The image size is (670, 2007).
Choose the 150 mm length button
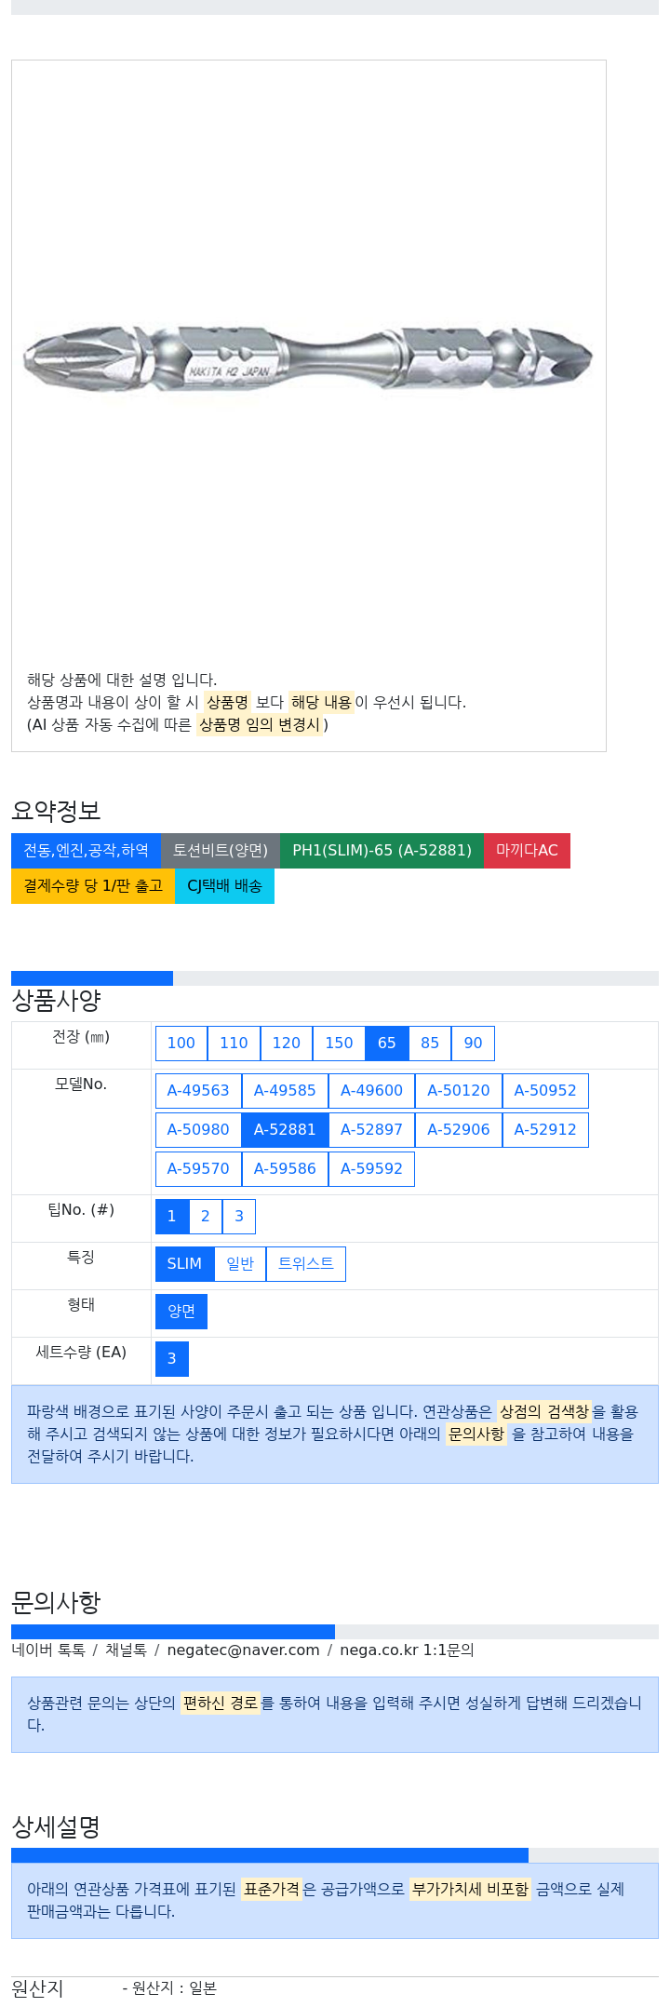[339, 1044]
